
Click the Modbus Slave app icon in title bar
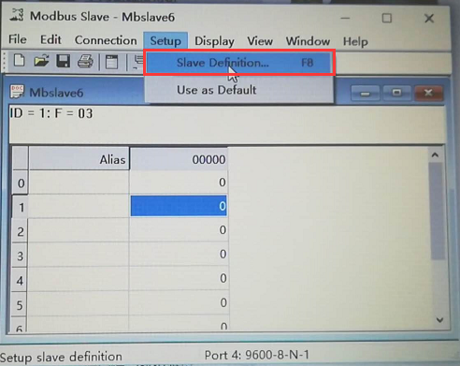pyautogui.click(x=17, y=15)
